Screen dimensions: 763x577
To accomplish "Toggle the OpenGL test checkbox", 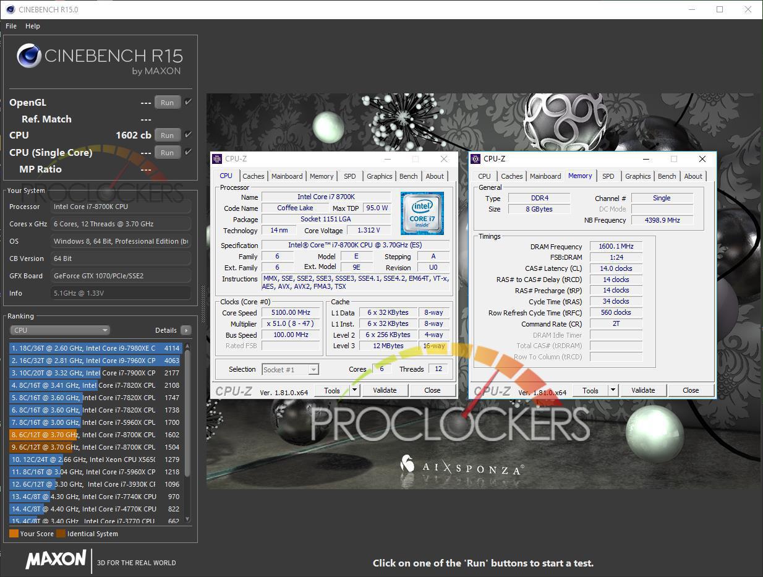I will point(189,102).
